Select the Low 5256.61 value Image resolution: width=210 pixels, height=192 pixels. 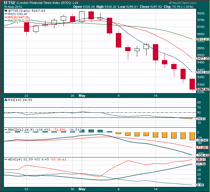point(128,7)
